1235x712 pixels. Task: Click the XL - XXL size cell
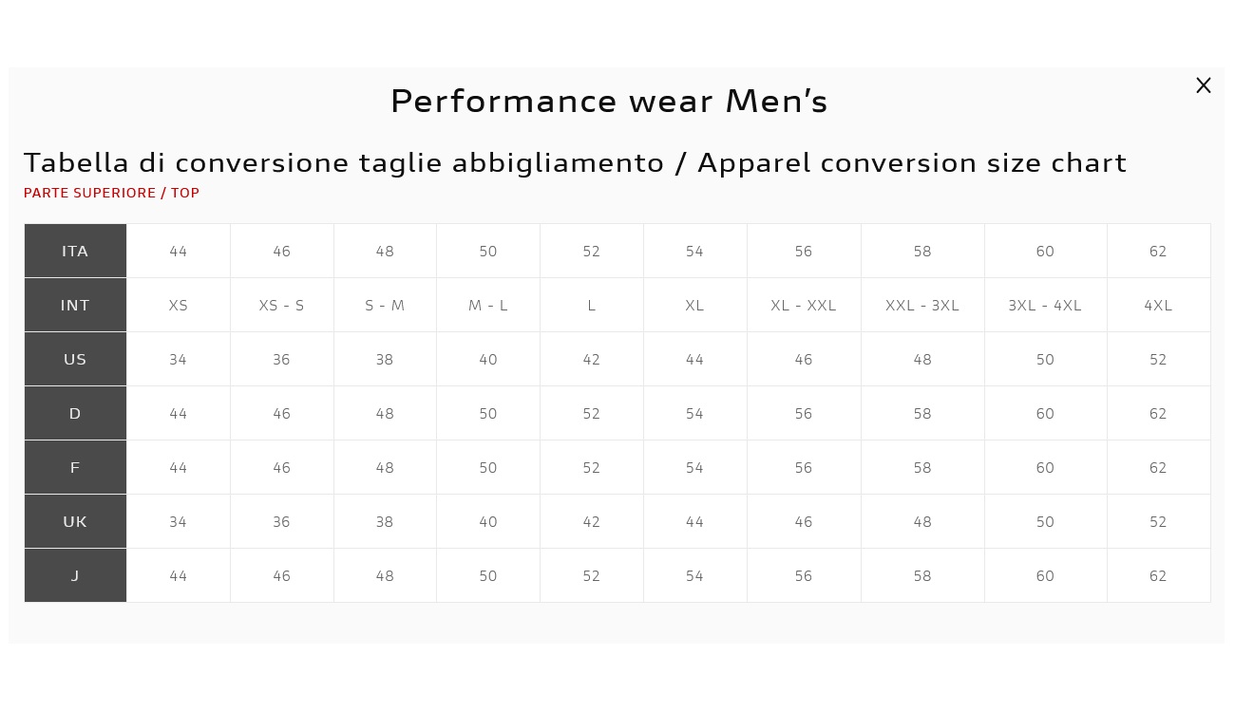804,305
